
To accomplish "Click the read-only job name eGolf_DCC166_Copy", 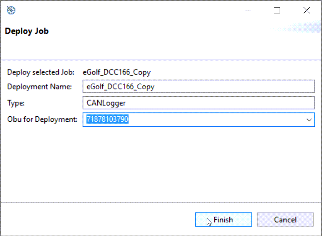I will click(117, 72).
